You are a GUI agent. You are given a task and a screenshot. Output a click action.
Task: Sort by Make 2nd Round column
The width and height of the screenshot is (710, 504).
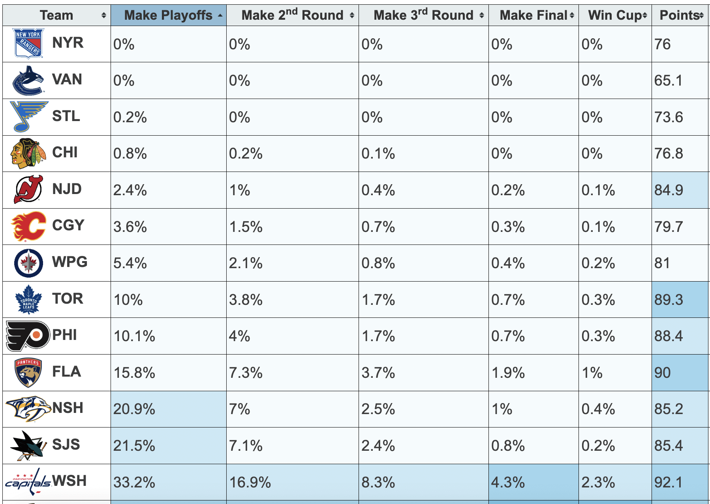tap(292, 15)
